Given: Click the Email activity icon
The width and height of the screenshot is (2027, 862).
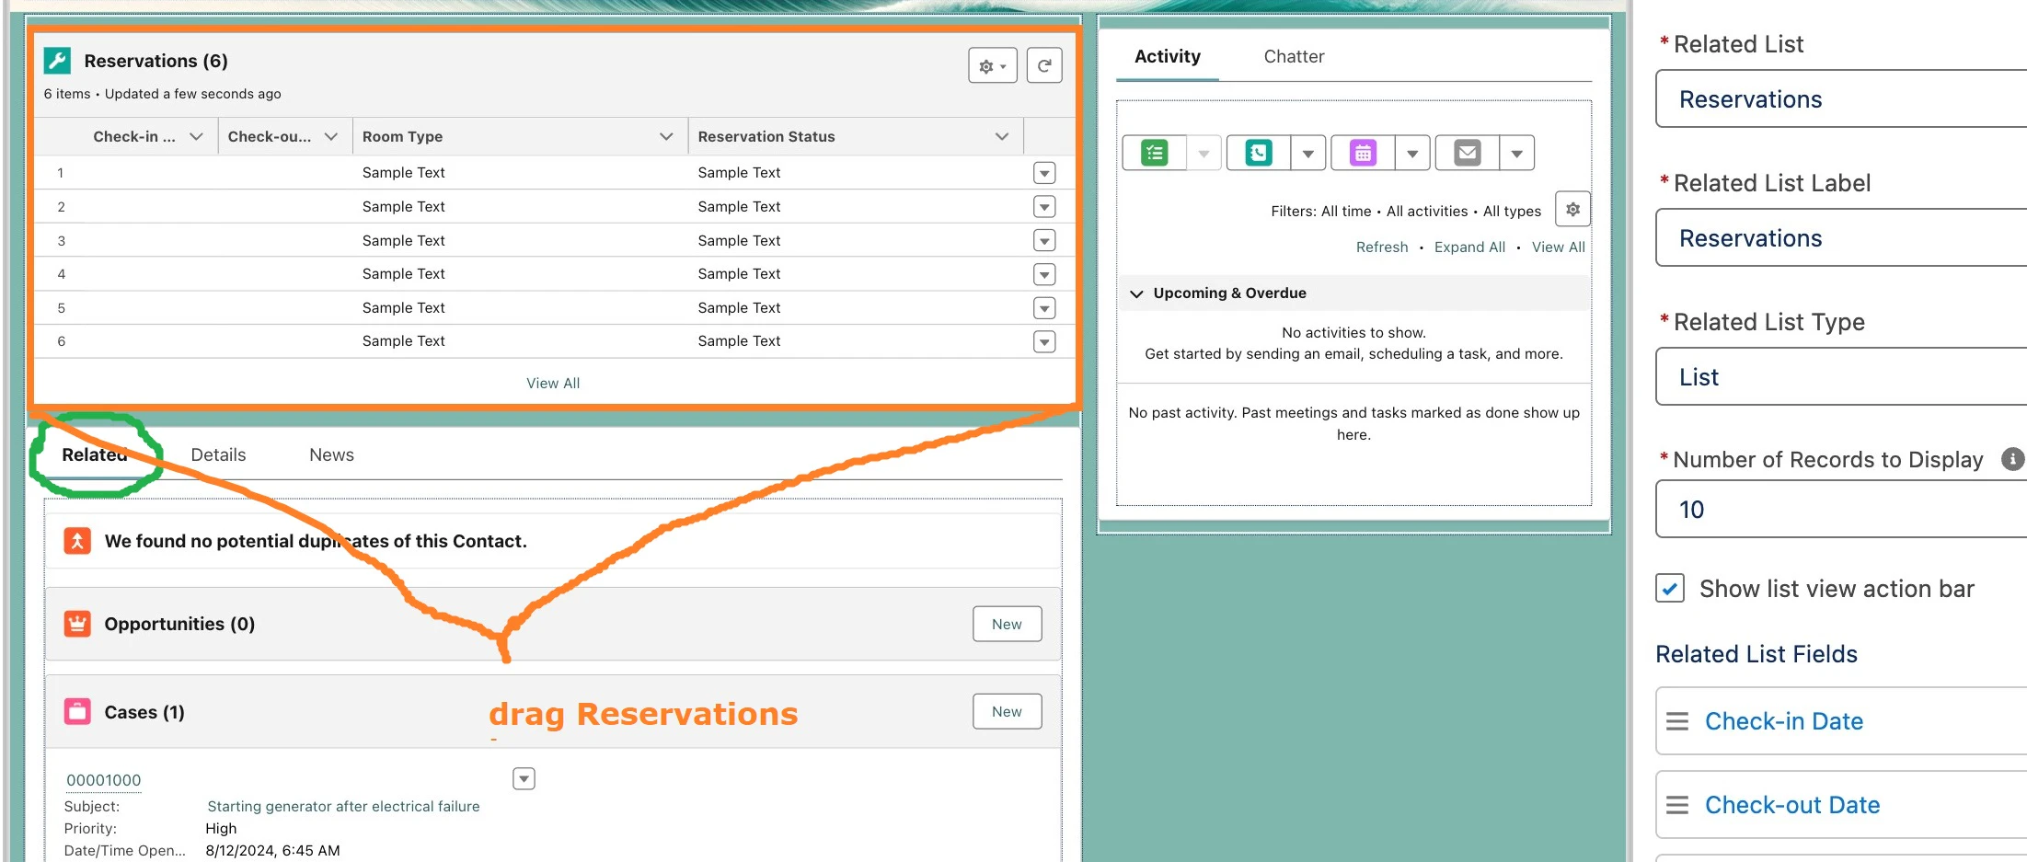Looking at the screenshot, I should (1468, 153).
